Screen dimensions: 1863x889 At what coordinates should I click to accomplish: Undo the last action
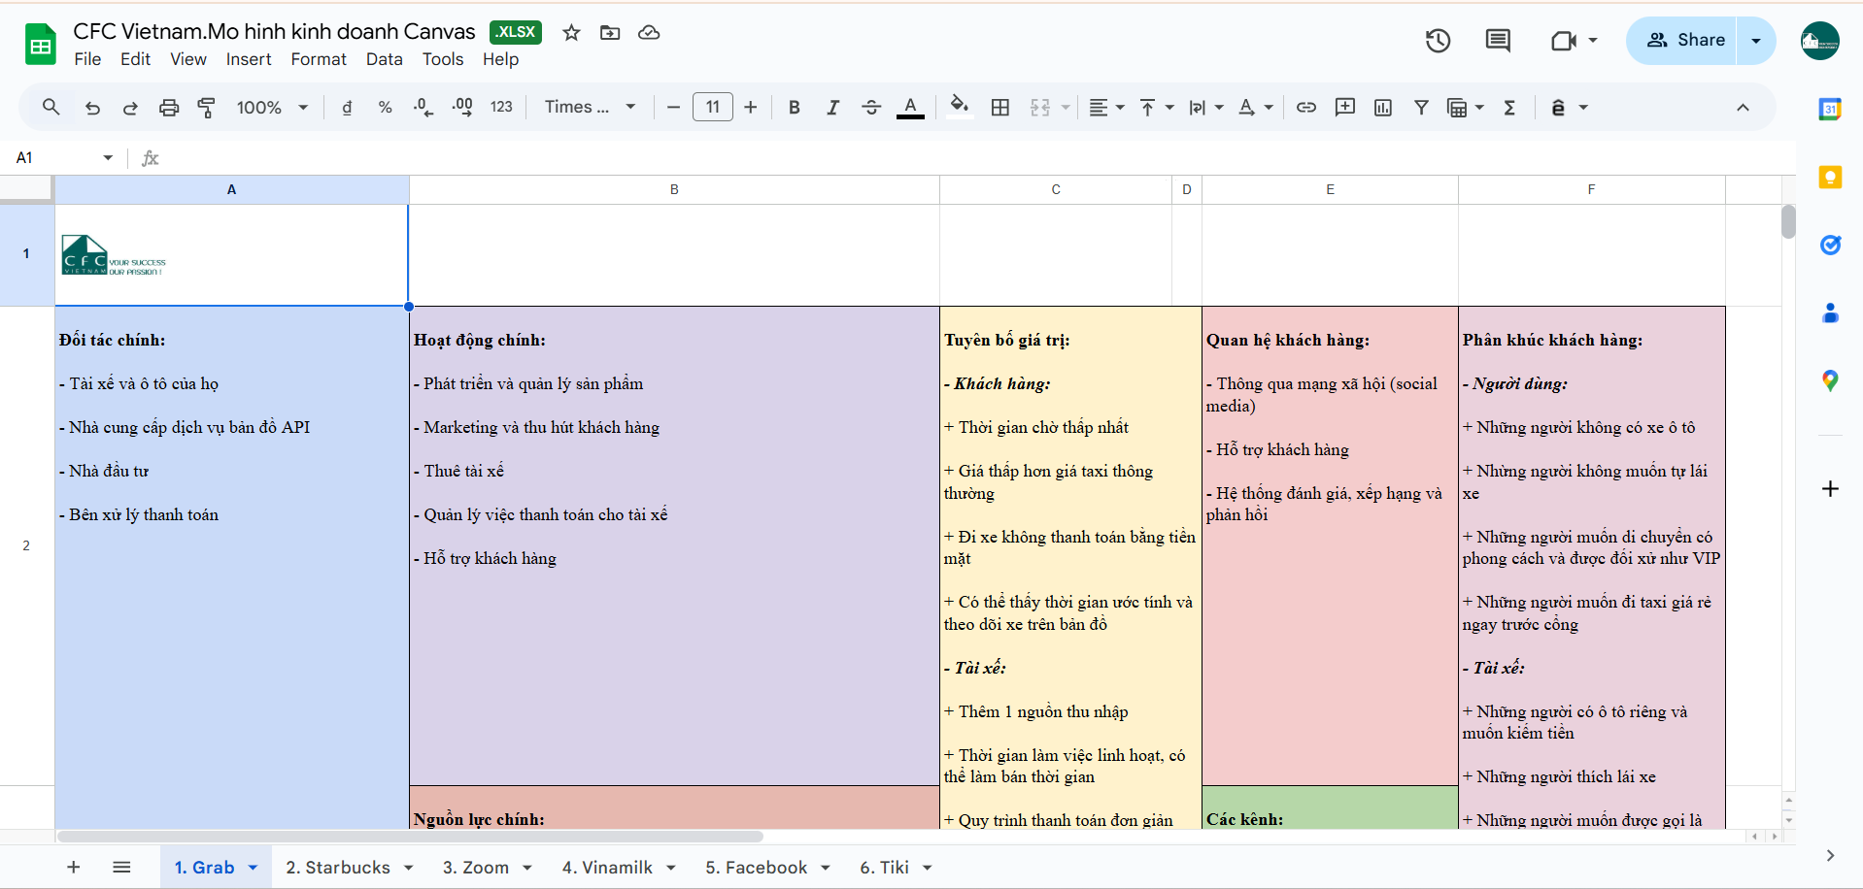(92, 108)
